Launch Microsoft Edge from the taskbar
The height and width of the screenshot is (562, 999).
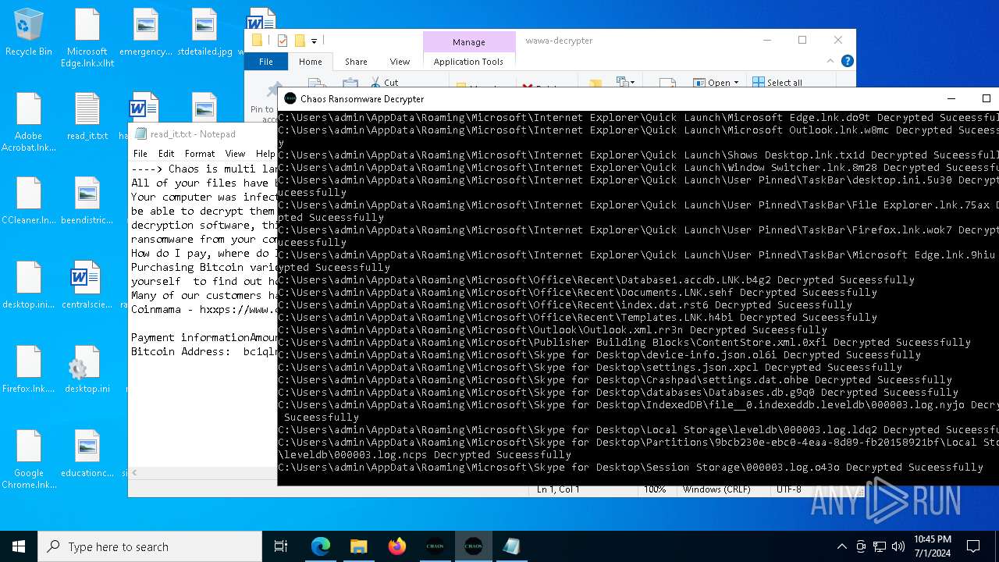321,546
